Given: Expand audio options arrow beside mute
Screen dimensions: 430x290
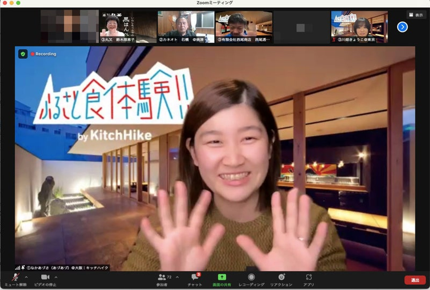Looking at the screenshot, I should (26, 277).
